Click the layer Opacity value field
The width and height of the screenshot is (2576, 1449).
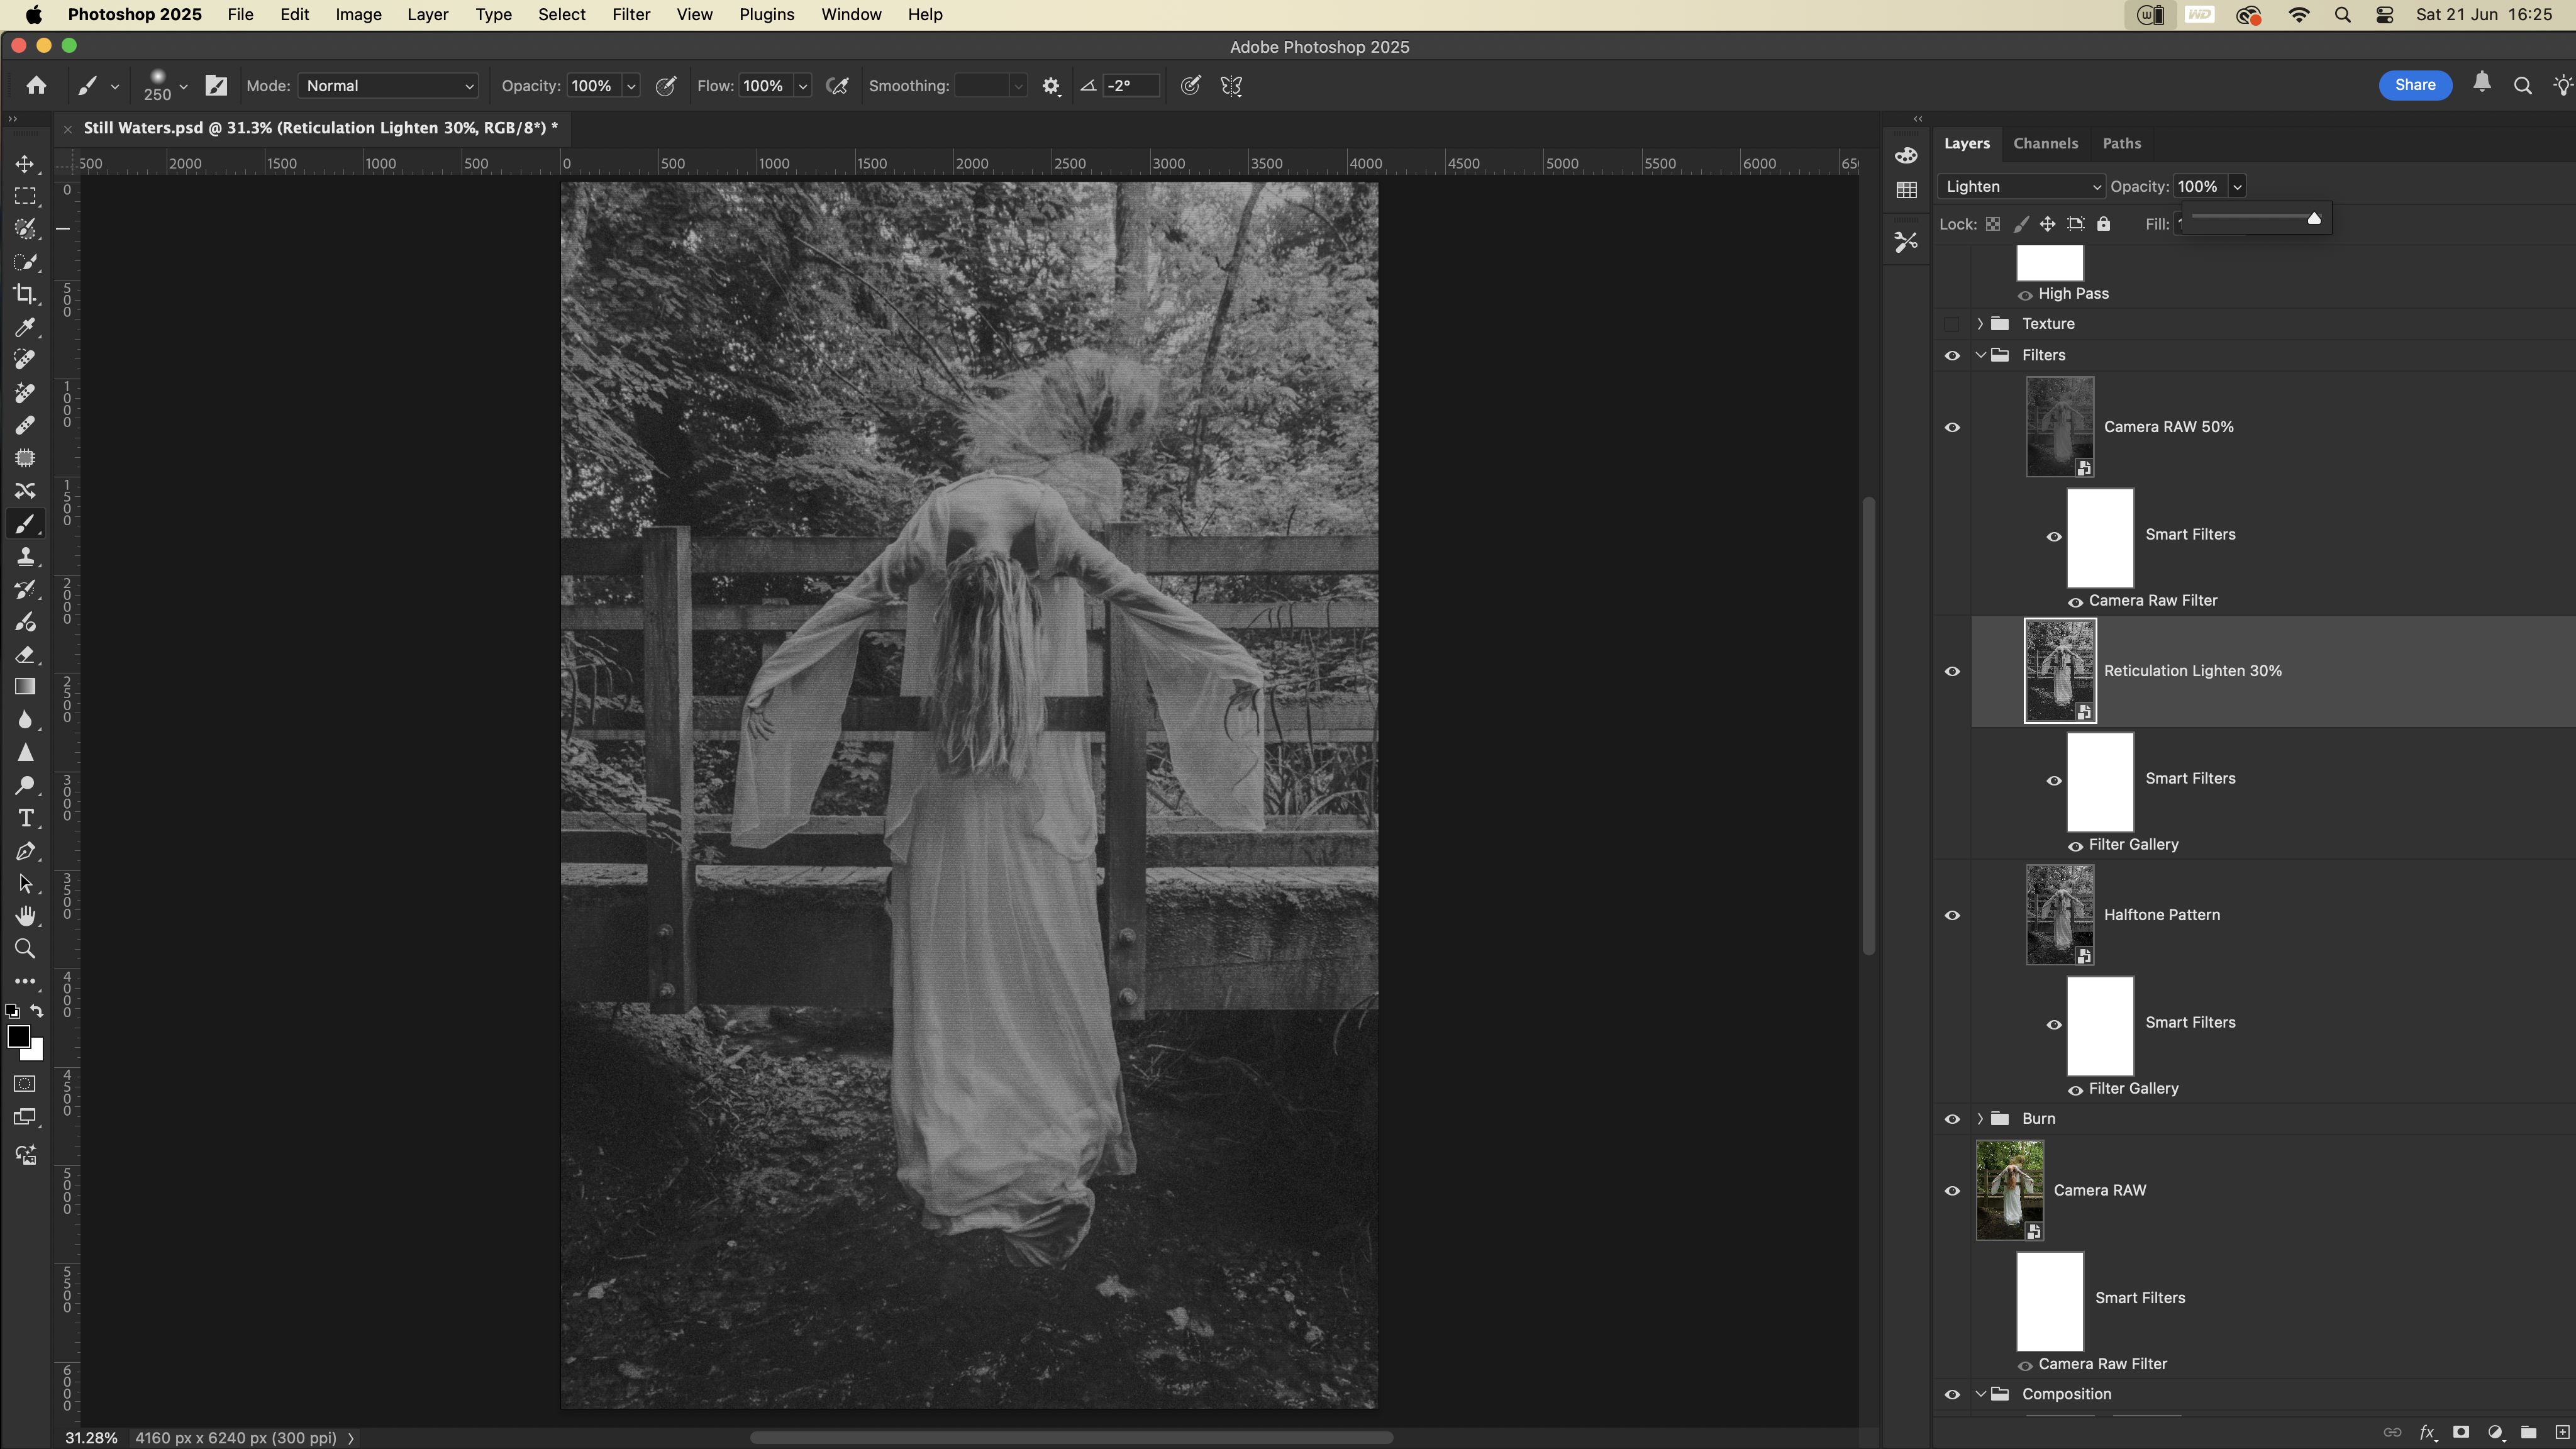tap(2197, 187)
